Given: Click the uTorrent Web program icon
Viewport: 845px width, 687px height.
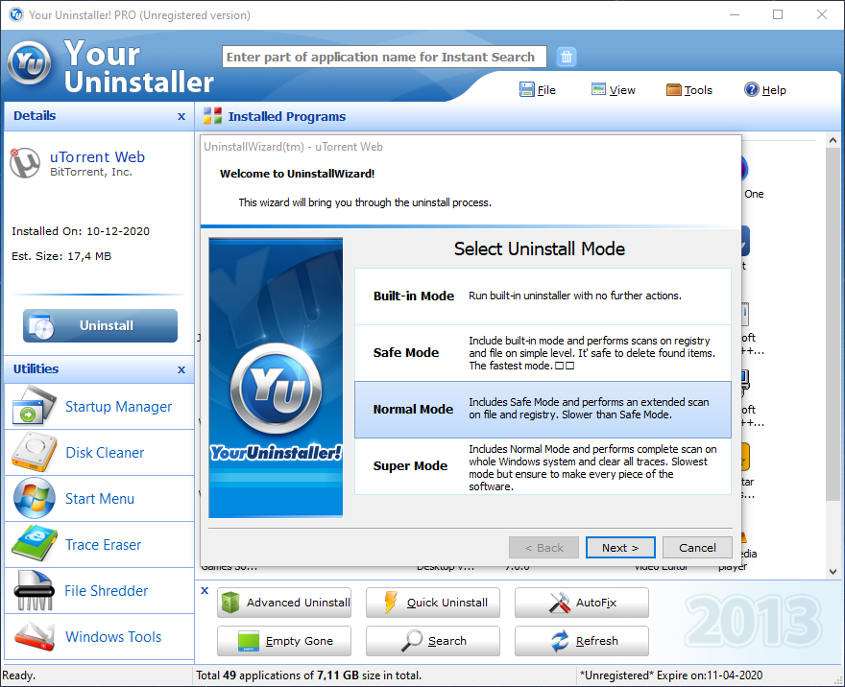Looking at the screenshot, I should click(x=25, y=163).
